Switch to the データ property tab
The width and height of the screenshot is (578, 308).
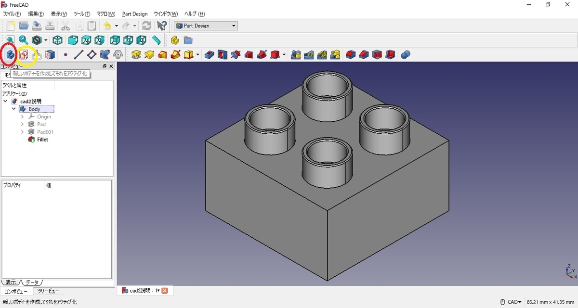pos(32,282)
